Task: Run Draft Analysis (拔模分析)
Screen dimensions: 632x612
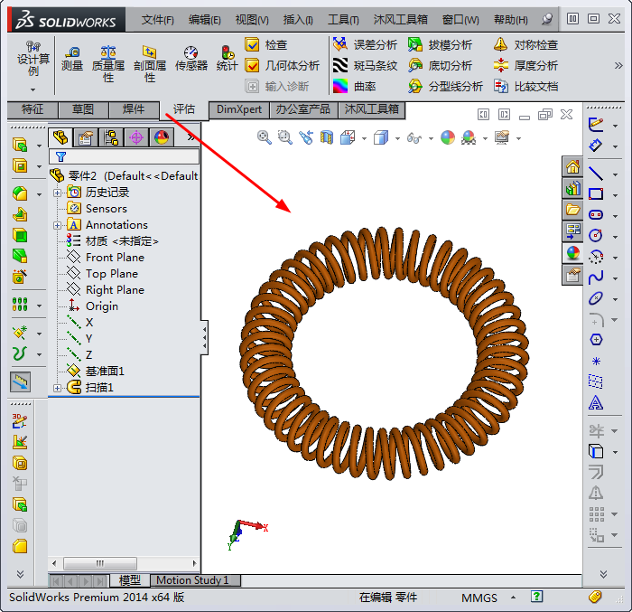Action: tap(440, 44)
